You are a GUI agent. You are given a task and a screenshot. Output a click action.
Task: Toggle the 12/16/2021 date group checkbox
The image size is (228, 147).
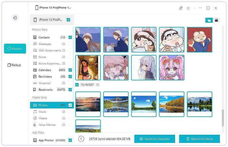click(x=77, y=85)
